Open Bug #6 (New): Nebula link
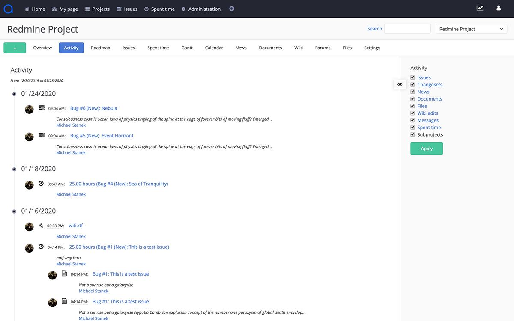Screen dimensions: 514x321 93,108
